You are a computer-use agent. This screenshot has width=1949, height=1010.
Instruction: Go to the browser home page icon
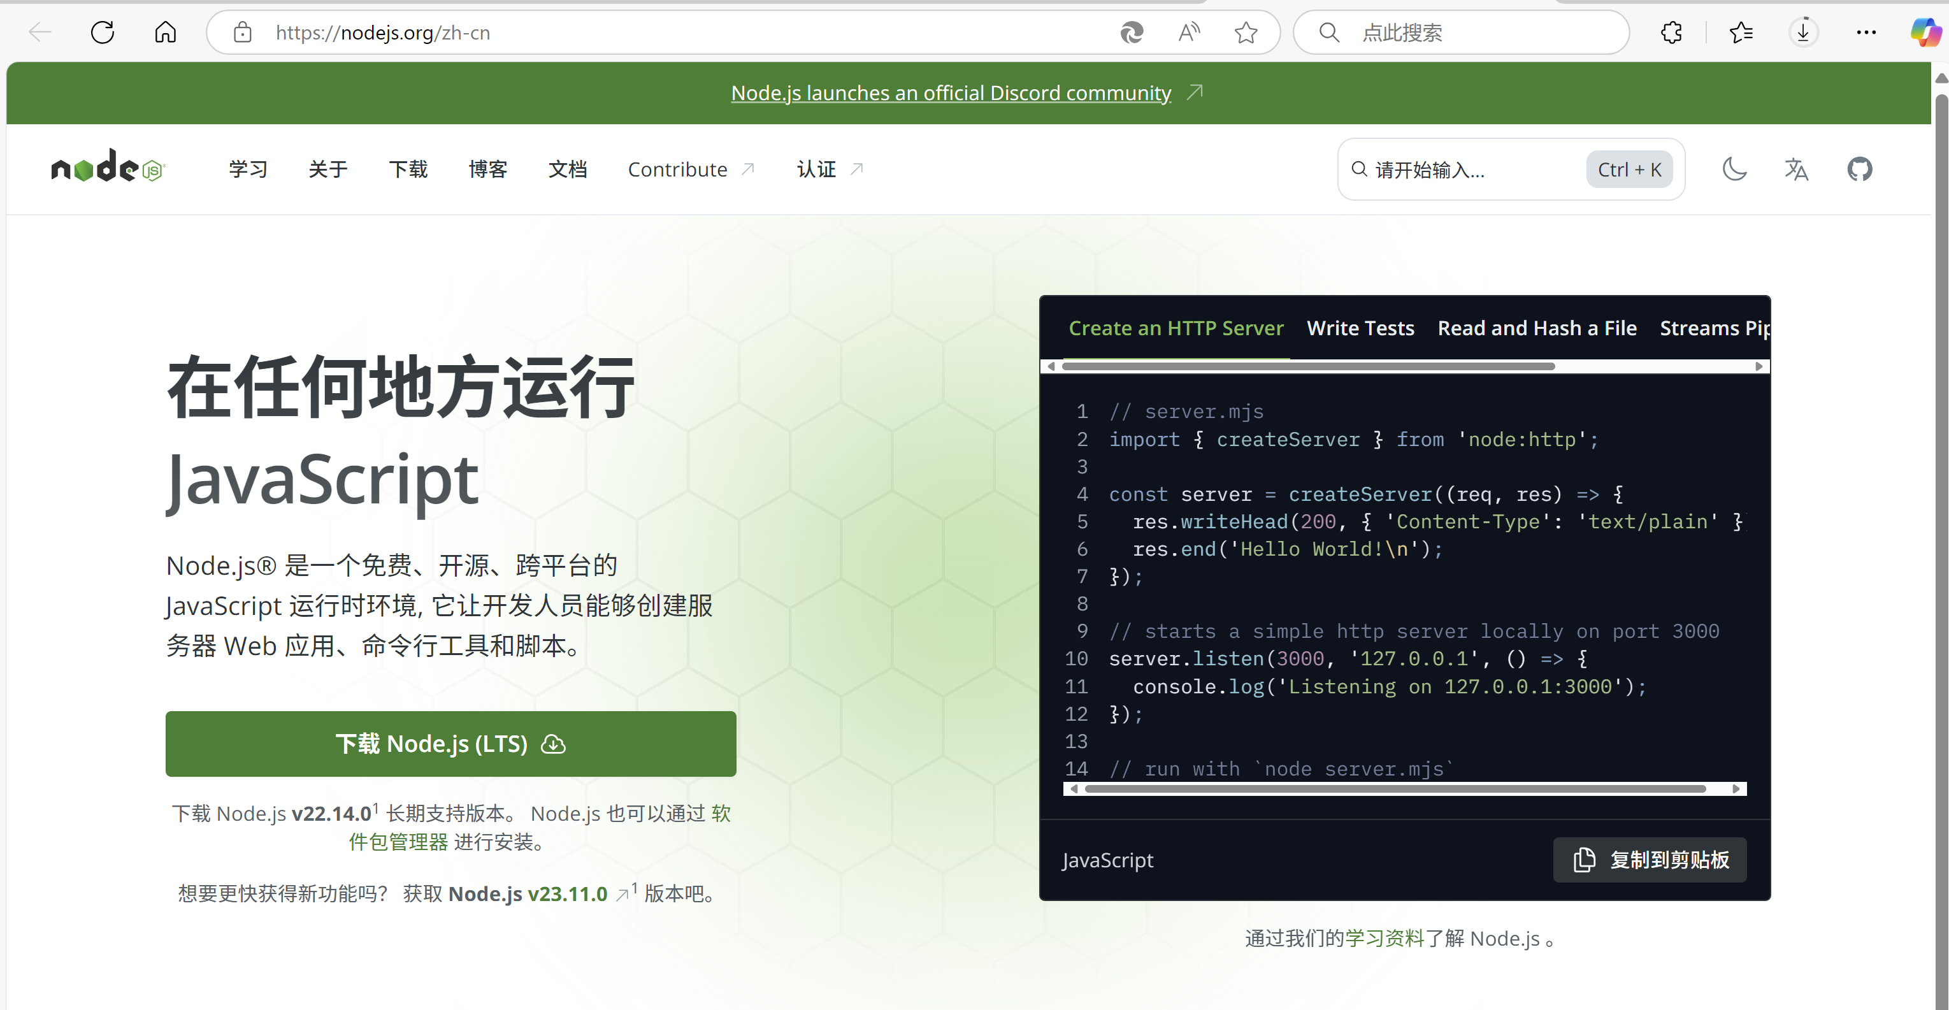[x=166, y=32]
